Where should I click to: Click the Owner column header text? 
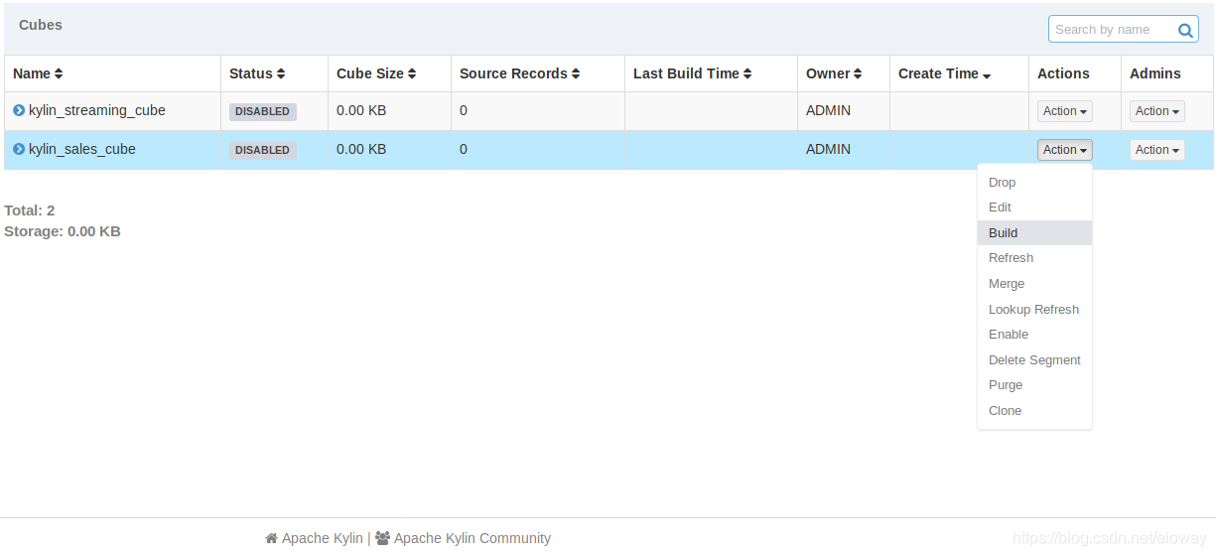[828, 73]
